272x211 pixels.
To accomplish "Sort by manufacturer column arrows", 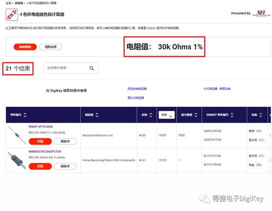I will pos(97,115).
